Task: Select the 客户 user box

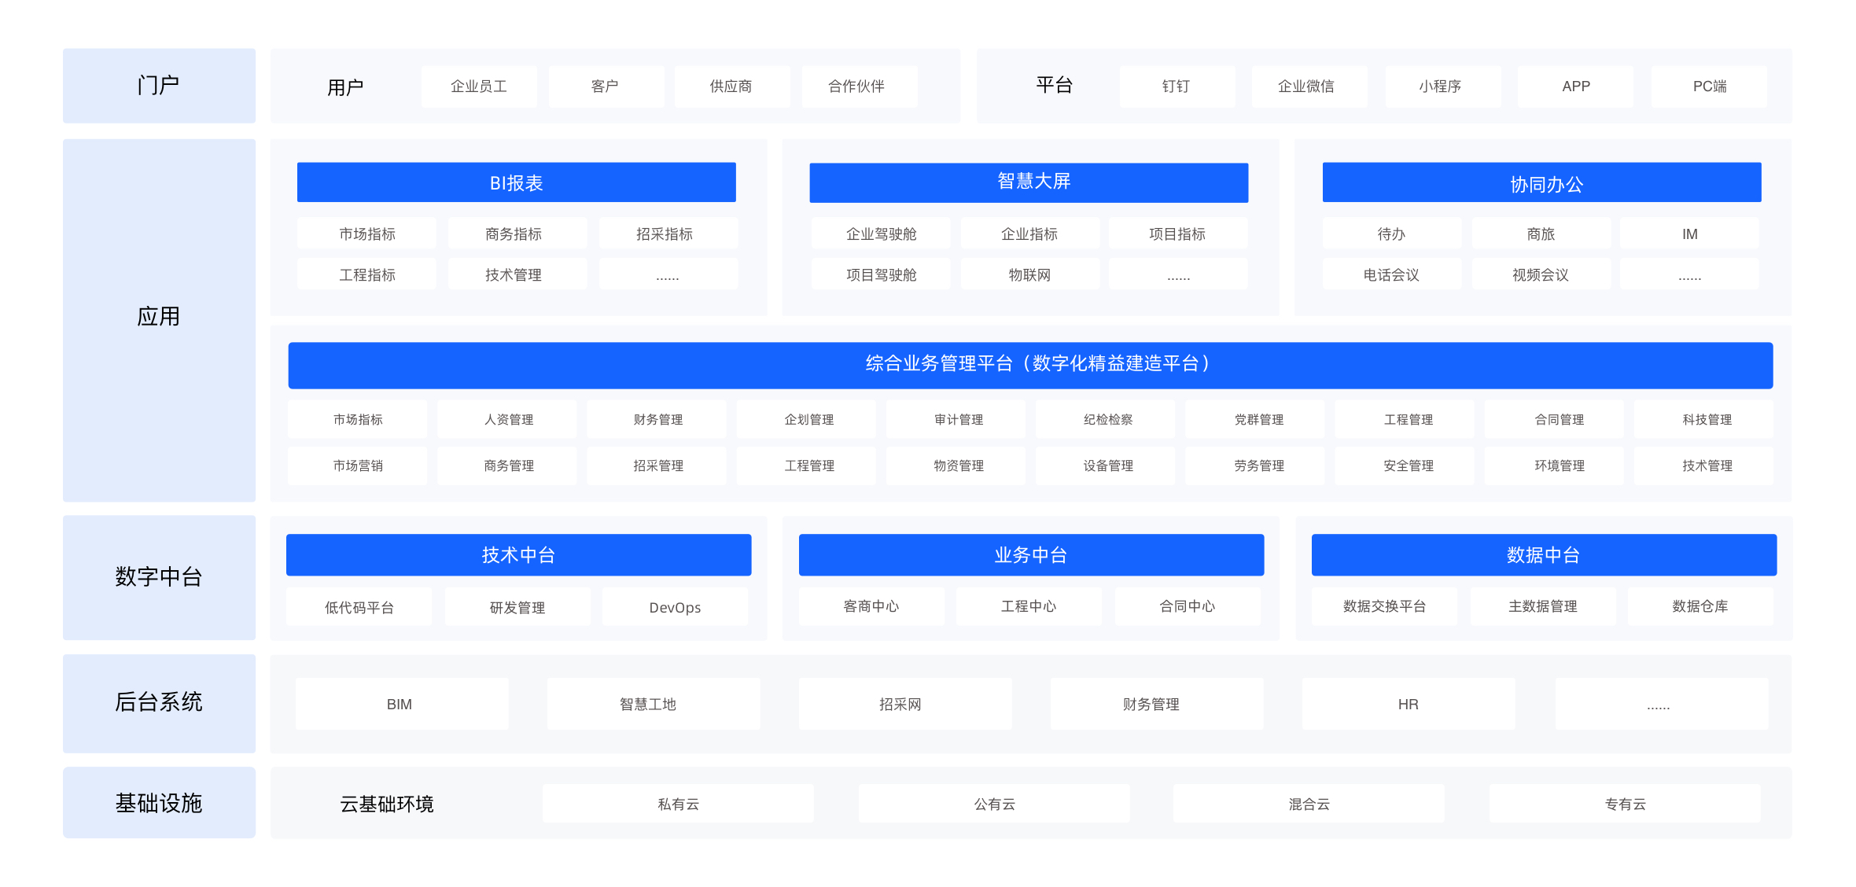Action: [x=606, y=86]
